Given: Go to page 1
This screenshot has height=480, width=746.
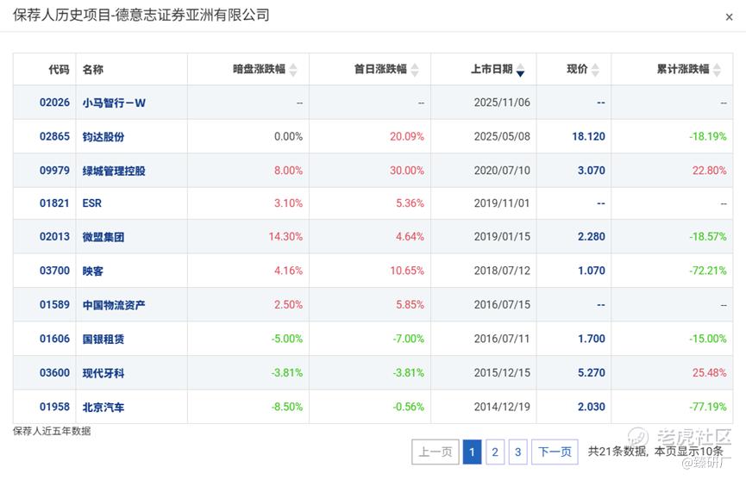Looking at the screenshot, I should pos(472,452).
